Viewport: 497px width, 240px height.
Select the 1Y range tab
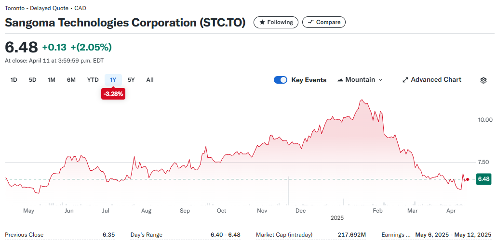click(x=113, y=80)
